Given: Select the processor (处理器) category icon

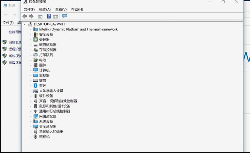Looking at the screenshot, I should point(36,40).
